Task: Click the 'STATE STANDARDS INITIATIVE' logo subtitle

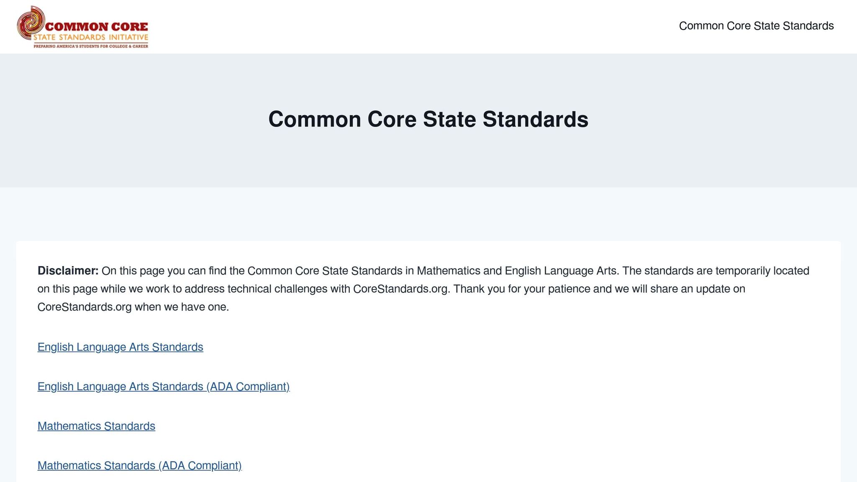Action: click(x=92, y=38)
